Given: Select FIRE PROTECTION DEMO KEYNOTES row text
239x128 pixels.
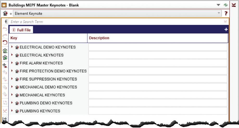Looking at the screenshot, I should [53, 71].
